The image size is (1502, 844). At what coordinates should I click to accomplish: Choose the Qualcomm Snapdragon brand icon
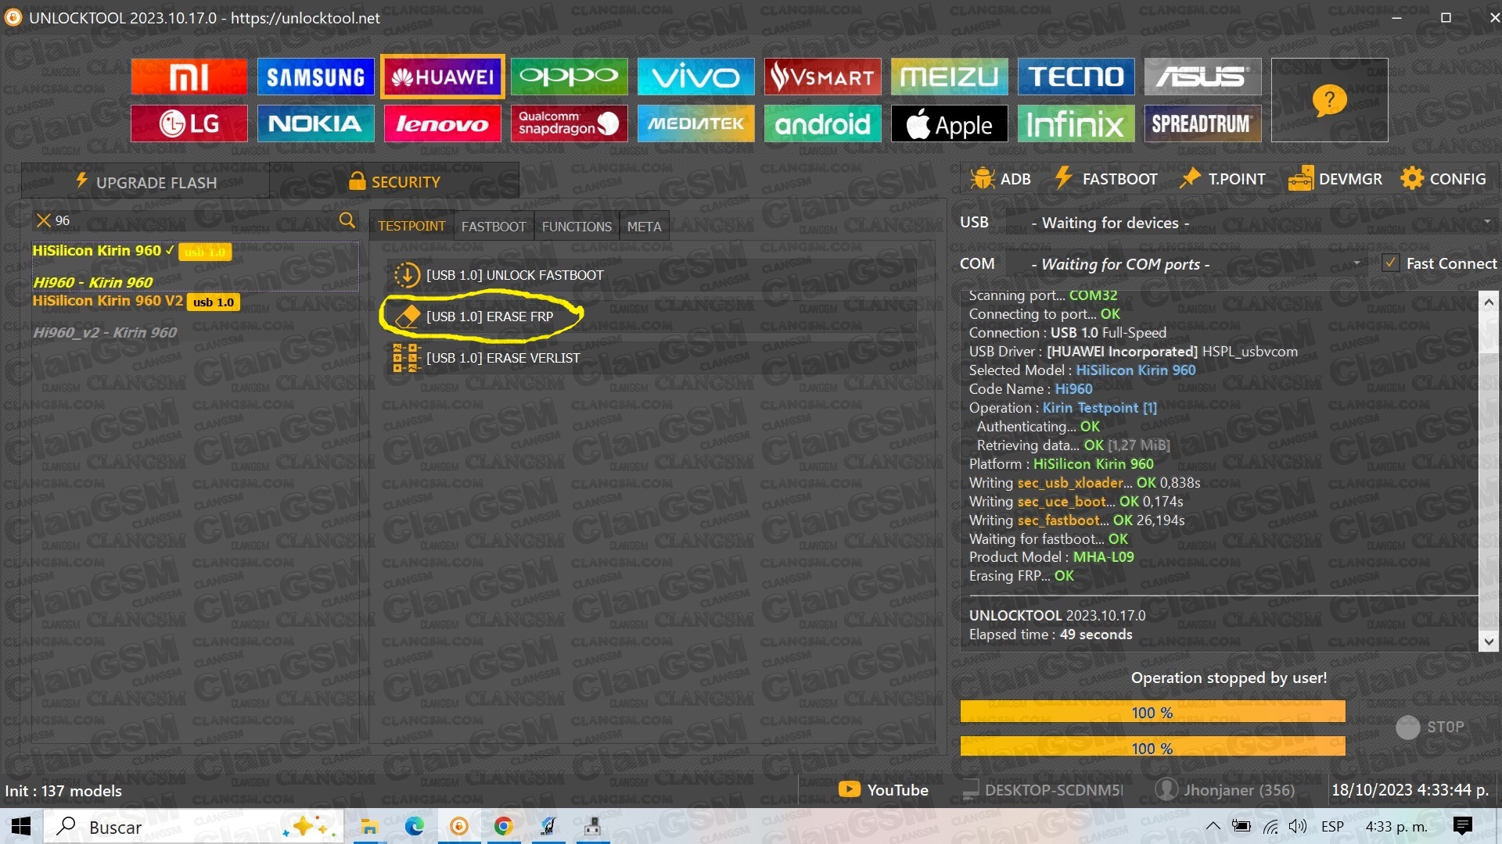(569, 123)
